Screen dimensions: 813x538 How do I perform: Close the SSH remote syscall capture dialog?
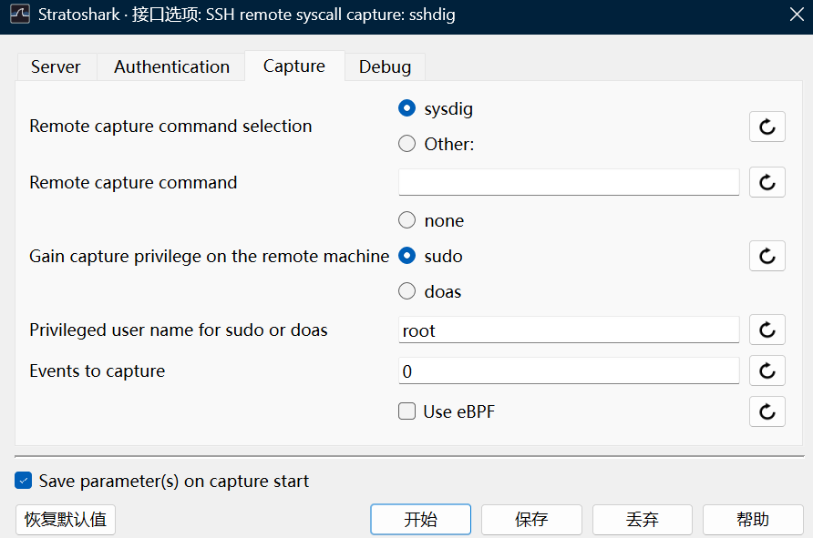click(x=797, y=14)
